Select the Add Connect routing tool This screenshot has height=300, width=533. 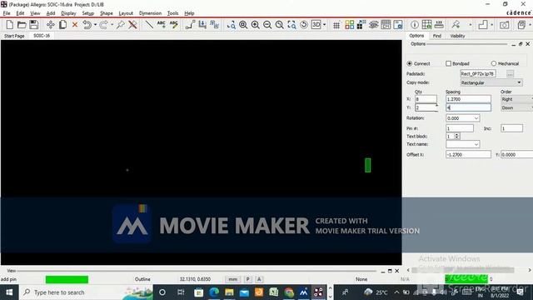click(190, 25)
